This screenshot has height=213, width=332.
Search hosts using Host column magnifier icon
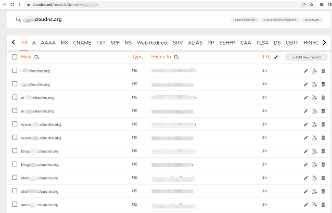[37, 57]
